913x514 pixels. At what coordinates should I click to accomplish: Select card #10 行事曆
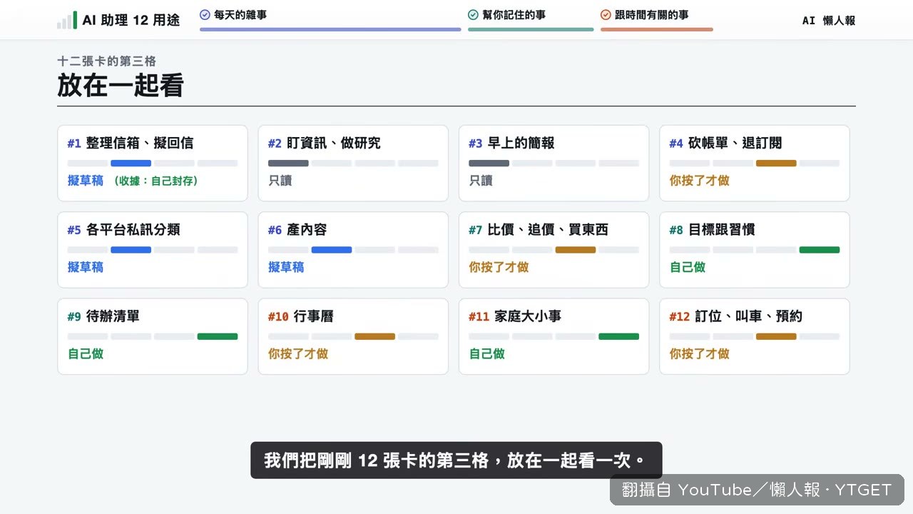tap(353, 336)
